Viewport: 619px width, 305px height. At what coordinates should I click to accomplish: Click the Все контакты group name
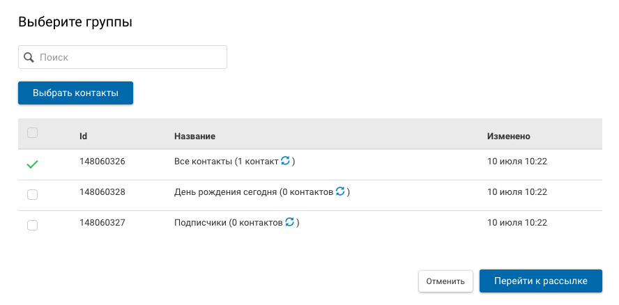click(203, 162)
